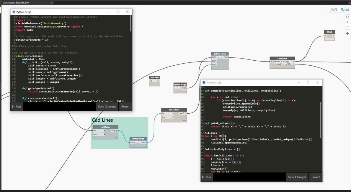Select the Watch node title
Image resolution: width=351 pixels, height=192 pixels.
[x=329, y=32]
